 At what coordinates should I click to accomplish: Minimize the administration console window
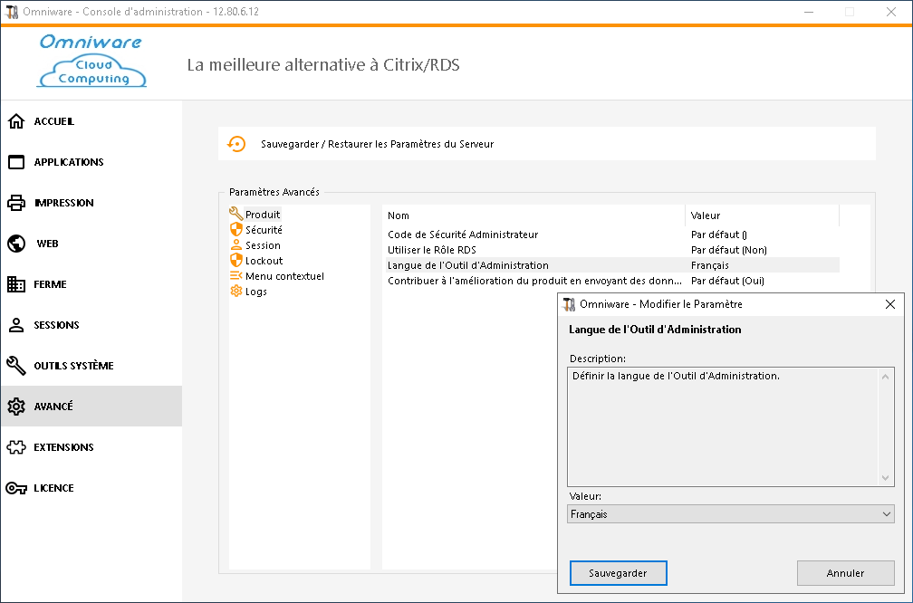click(x=809, y=12)
